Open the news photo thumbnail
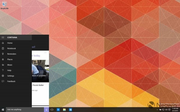The width and height of the screenshot is (180, 112). (x=40, y=71)
